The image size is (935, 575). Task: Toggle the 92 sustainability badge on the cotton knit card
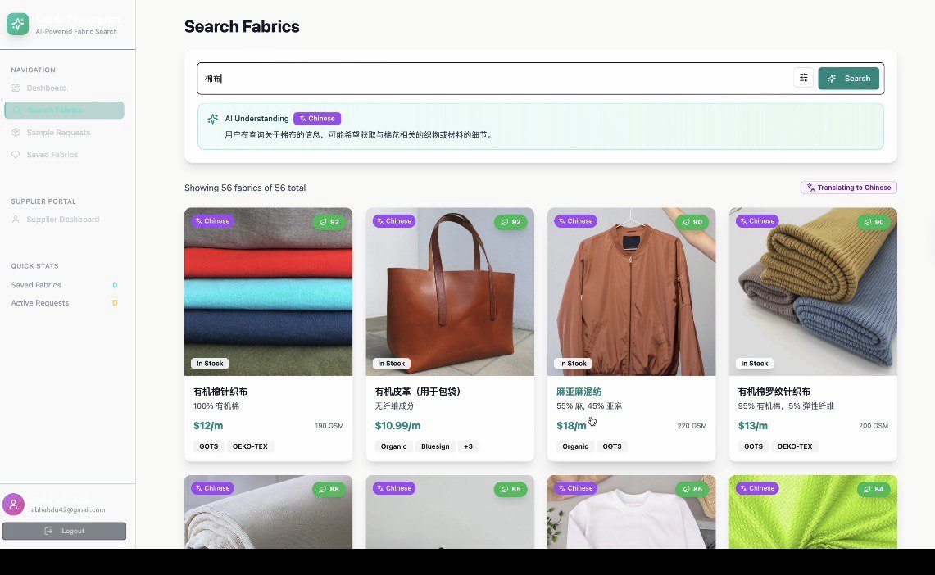point(329,221)
